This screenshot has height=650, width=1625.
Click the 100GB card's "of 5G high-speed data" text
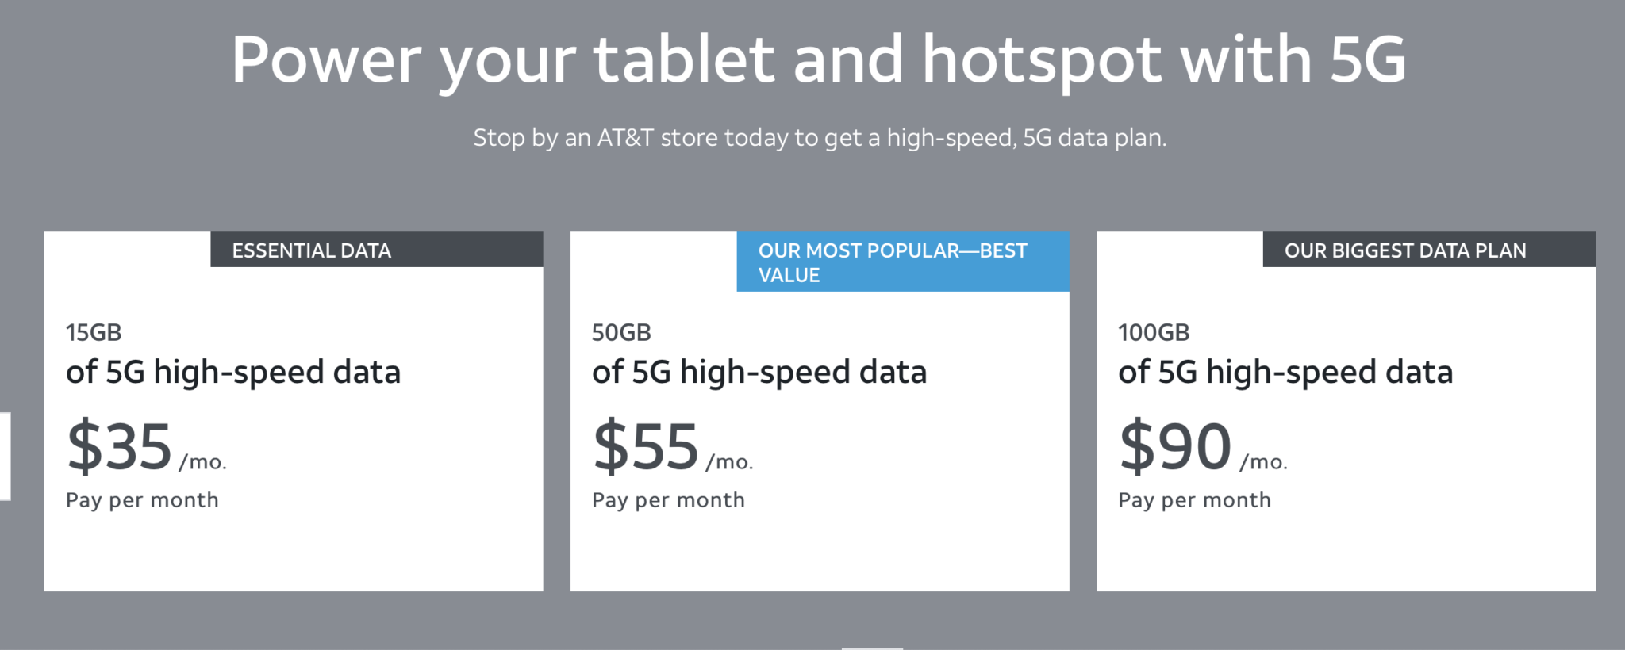point(1285,373)
